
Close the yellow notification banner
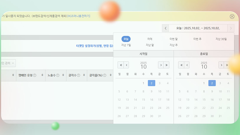[x=232, y=17]
